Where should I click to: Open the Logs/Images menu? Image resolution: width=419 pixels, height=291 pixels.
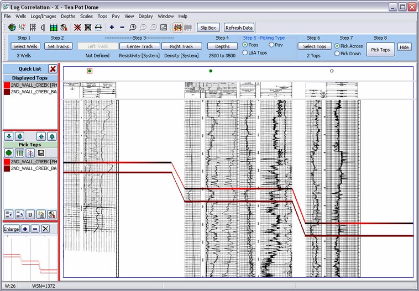pos(43,17)
